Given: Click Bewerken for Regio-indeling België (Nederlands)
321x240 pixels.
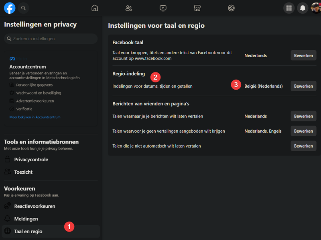Looking at the screenshot, I should 303,86.
